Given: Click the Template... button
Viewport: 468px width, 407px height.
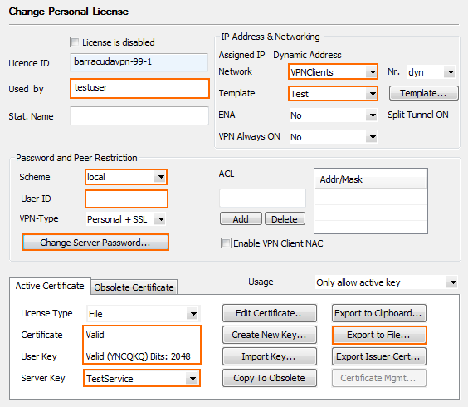Looking at the screenshot, I should pyautogui.click(x=423, y=93).
